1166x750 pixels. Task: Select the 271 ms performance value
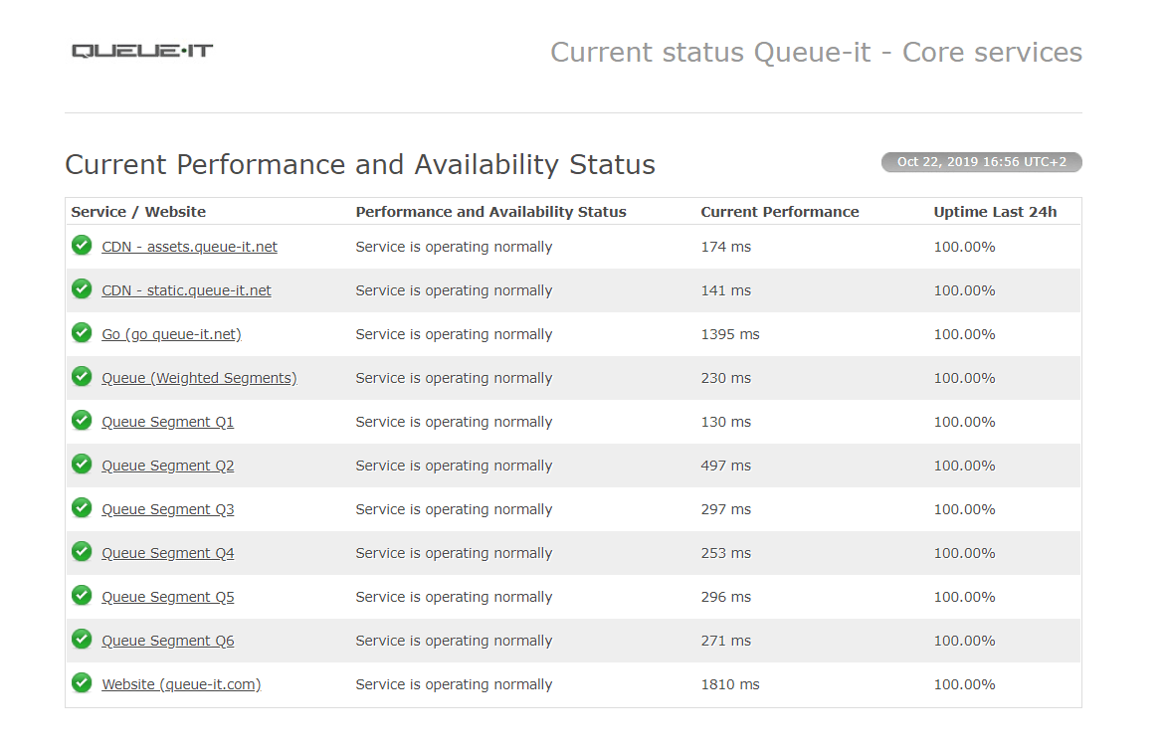[x=726, y=642]
